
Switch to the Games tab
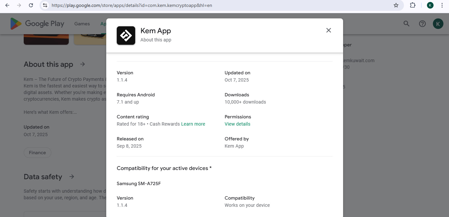click(x=82, y=24)
